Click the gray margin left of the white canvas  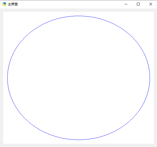tap(2, 78)
